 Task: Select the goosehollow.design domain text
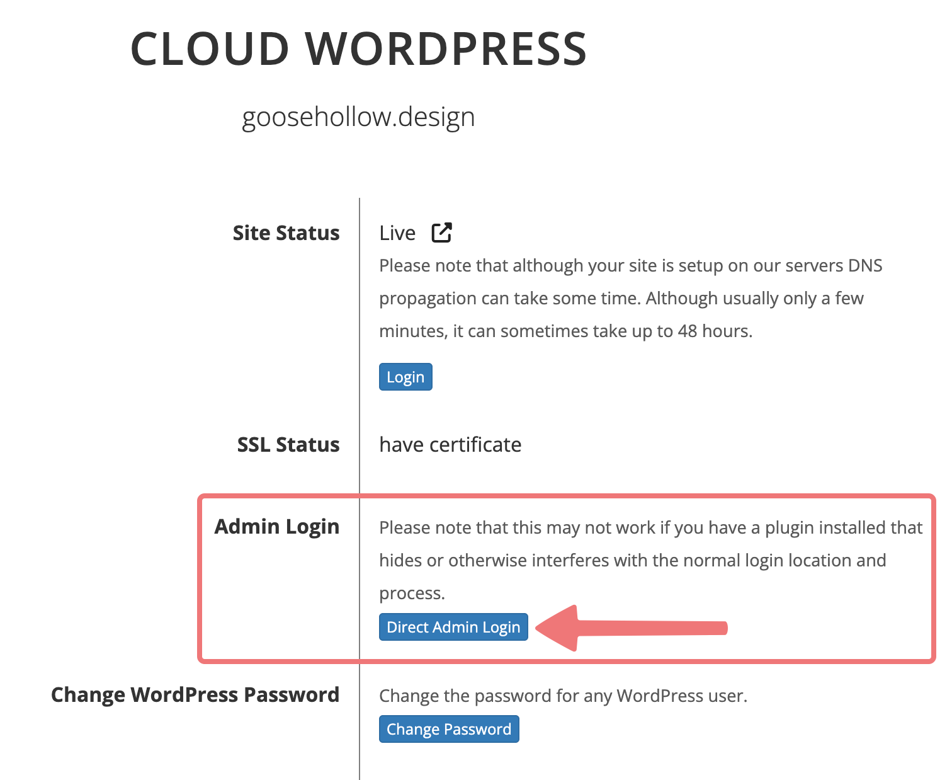[x=358, y=118]
